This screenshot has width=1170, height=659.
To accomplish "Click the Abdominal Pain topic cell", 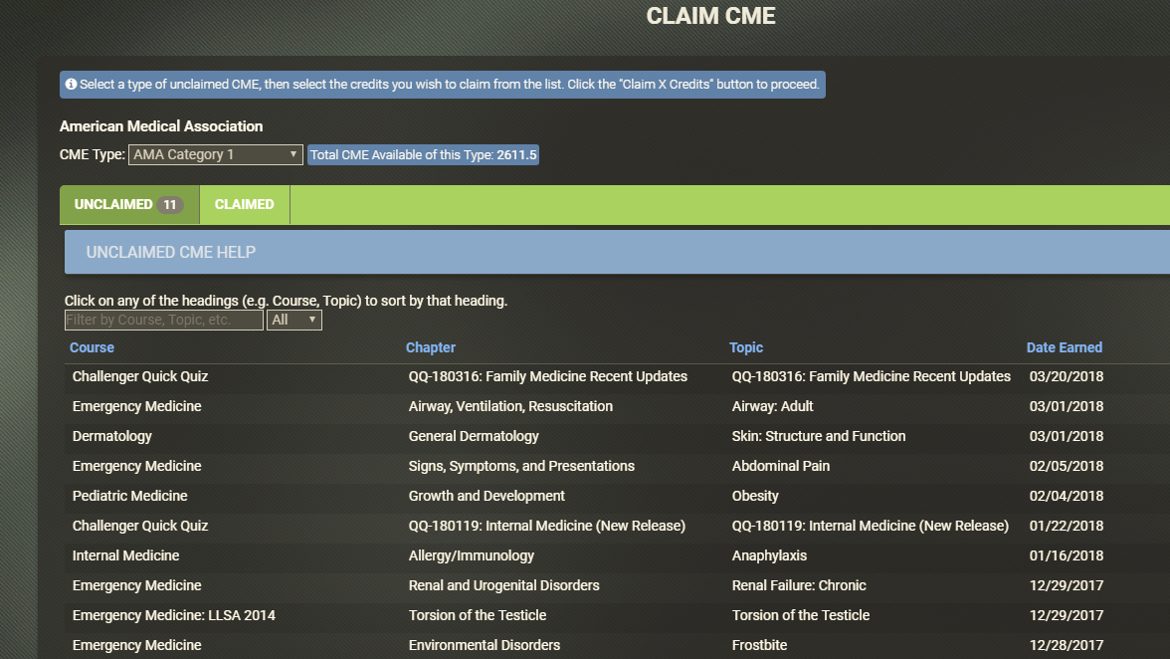I will (x=780, y=466).
